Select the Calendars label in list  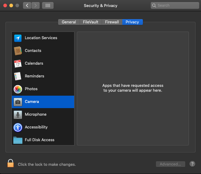[34, 63]
